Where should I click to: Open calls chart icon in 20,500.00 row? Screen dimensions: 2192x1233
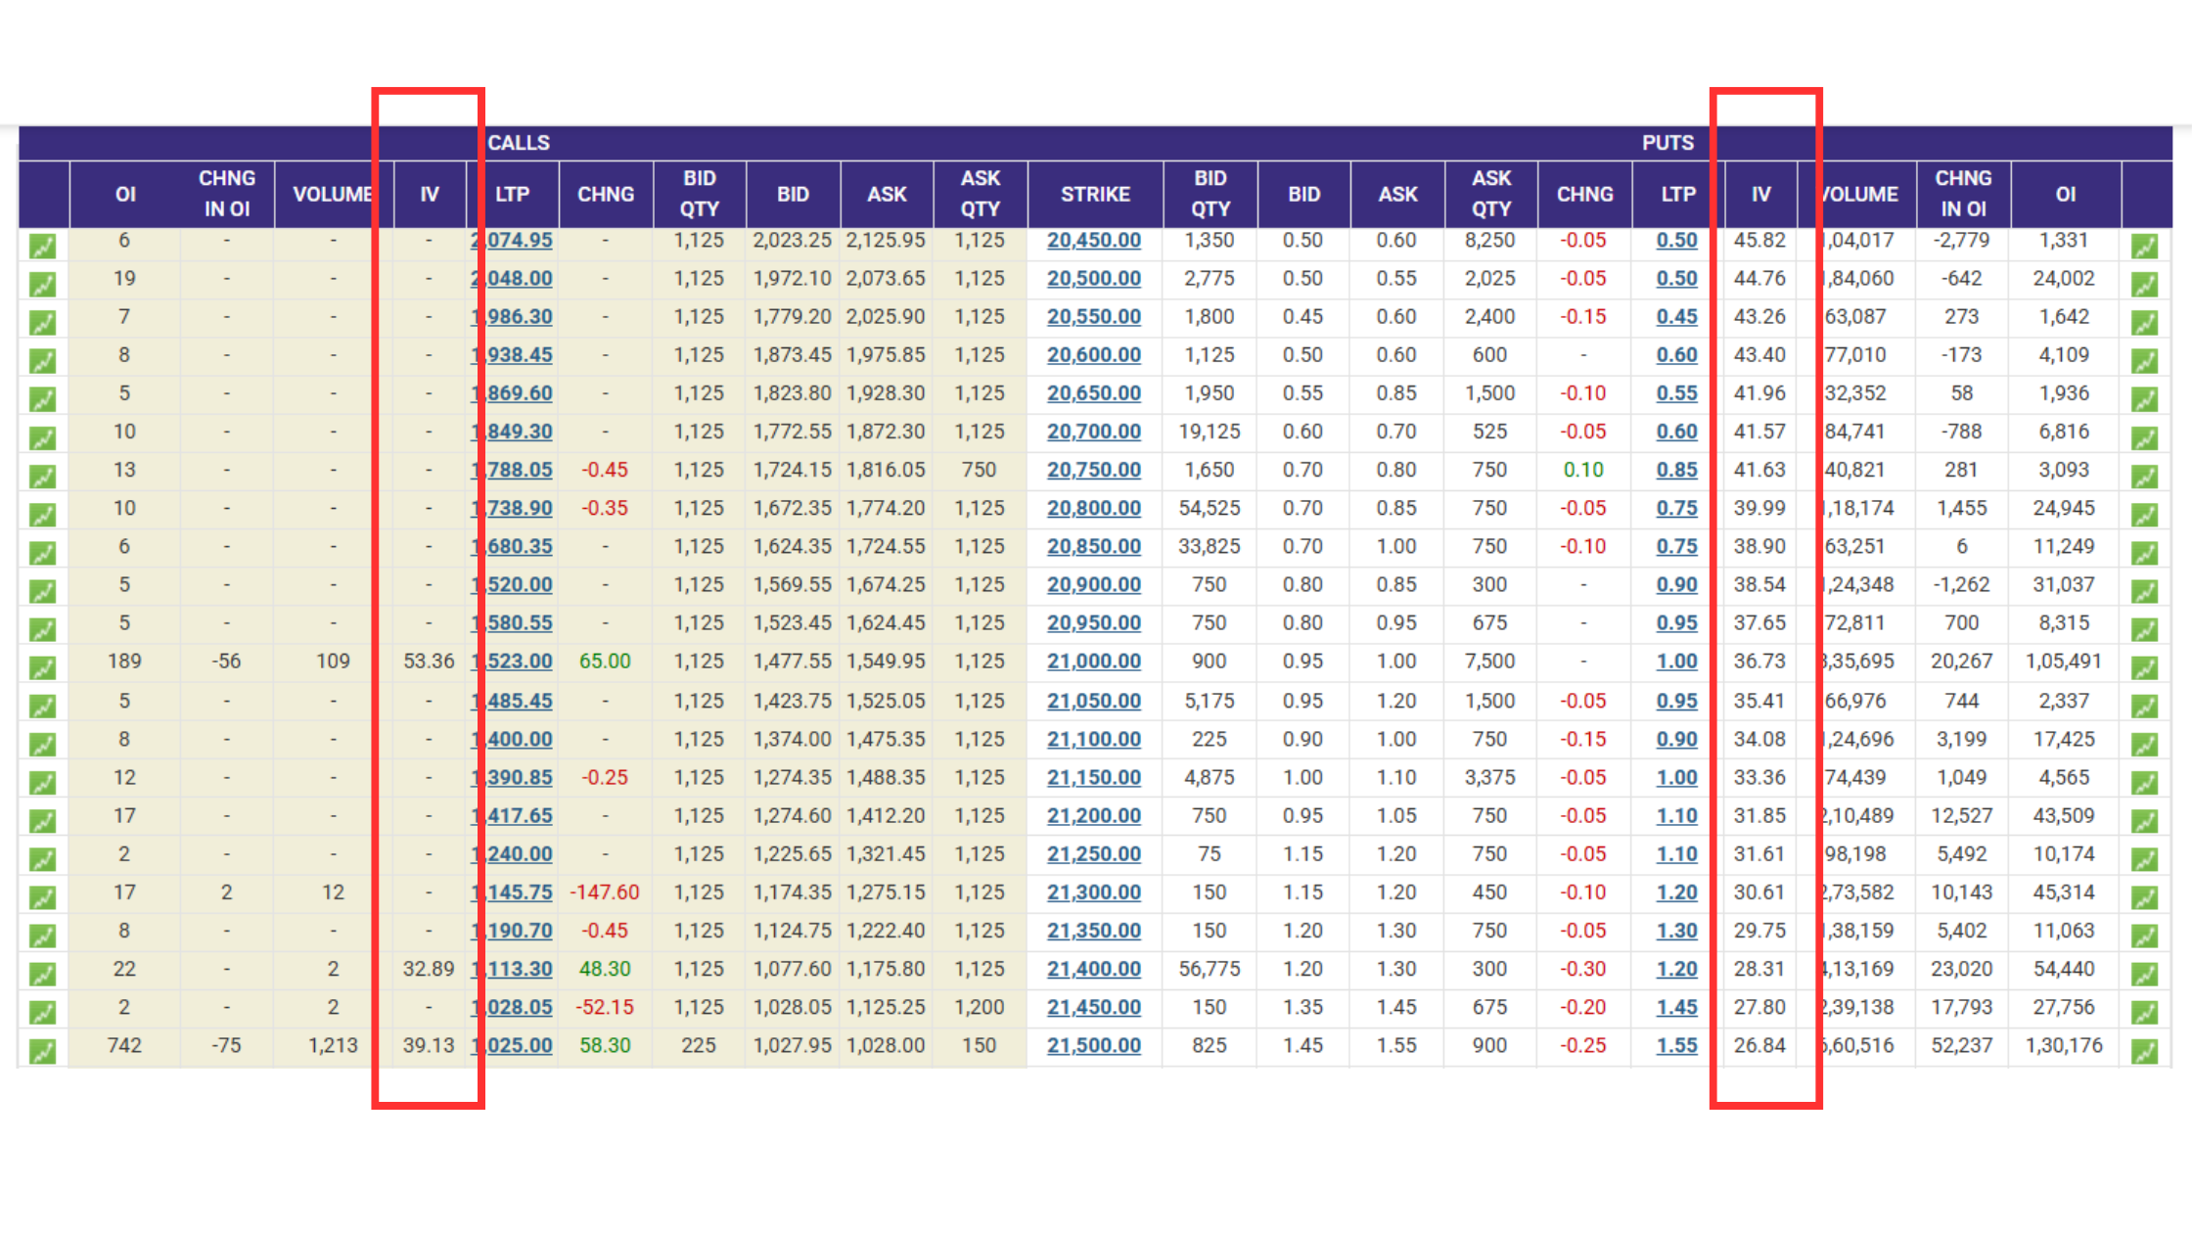click(x=42, y=285)
